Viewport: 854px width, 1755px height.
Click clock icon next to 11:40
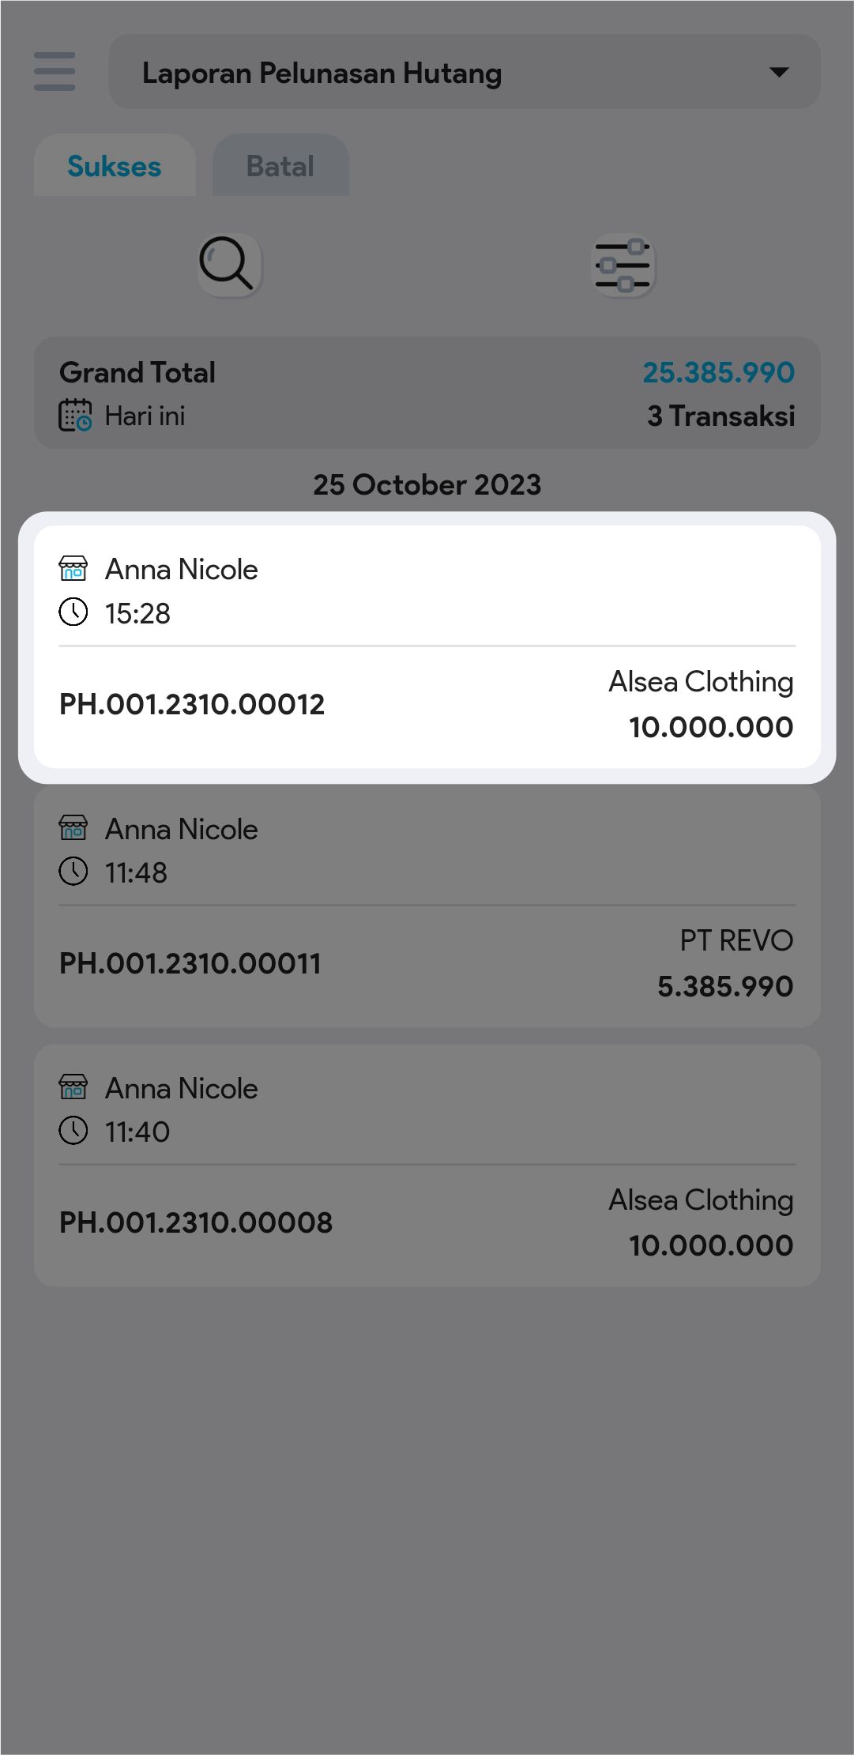tap(73, 1131)
